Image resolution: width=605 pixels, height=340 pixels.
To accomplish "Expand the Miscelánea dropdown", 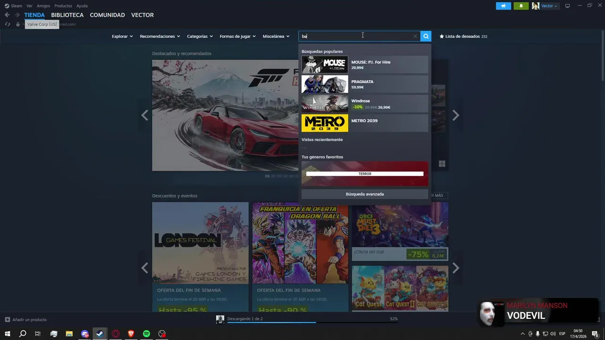I will pyautogui.click(x=276, y=36).
